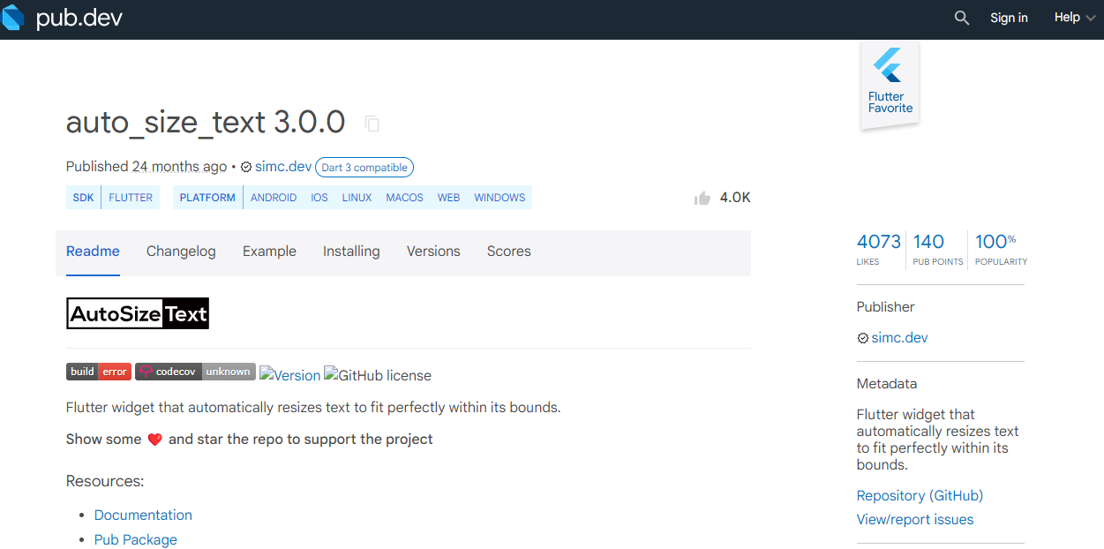Click the Flutter Favorite badge
Image resolution: width=1104 pixels, height=549 pixels.
click(890, 86)
